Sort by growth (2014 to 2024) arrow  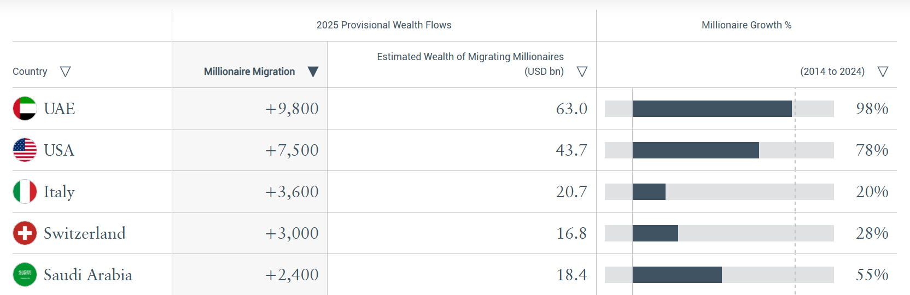point(883,72)
